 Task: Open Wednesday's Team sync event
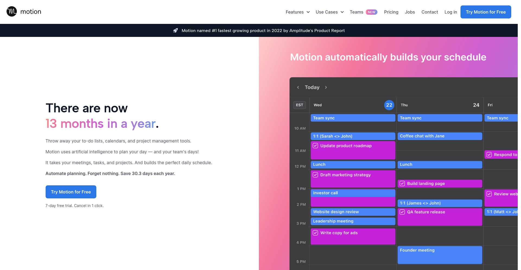click(353, 118)
